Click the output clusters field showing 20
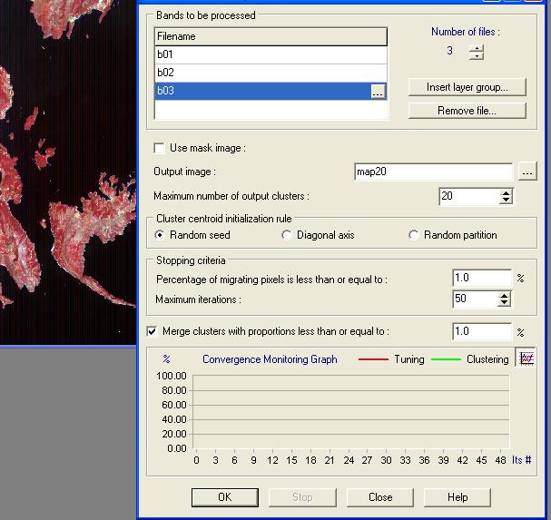This screenshot has width=551, height=520. click(470, 196)
